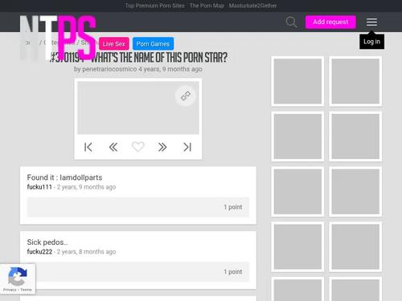The height and width of the screenshot is (301, 402).
Task: Open the Porn Games tag button
Action: click(x=153, y=44)
